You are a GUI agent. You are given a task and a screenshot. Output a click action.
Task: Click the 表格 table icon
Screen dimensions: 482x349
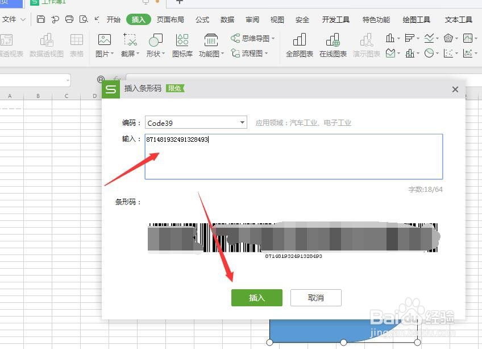(x=77, y=46)
